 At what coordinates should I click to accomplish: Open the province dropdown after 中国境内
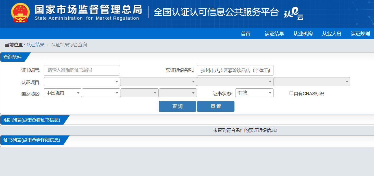click(x=101, y=93)
